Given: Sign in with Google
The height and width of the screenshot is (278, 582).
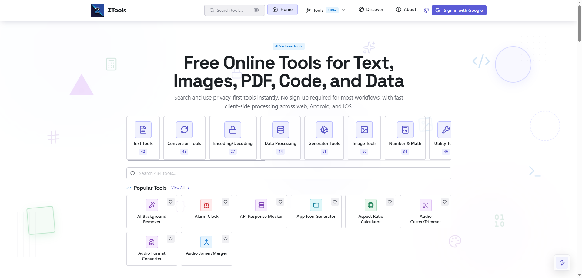Looking at the screenshot, I should point(459,10).
